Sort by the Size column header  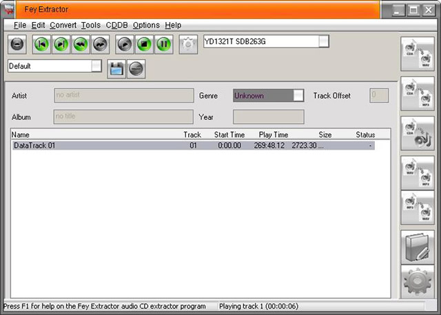[x=325, y=134]
